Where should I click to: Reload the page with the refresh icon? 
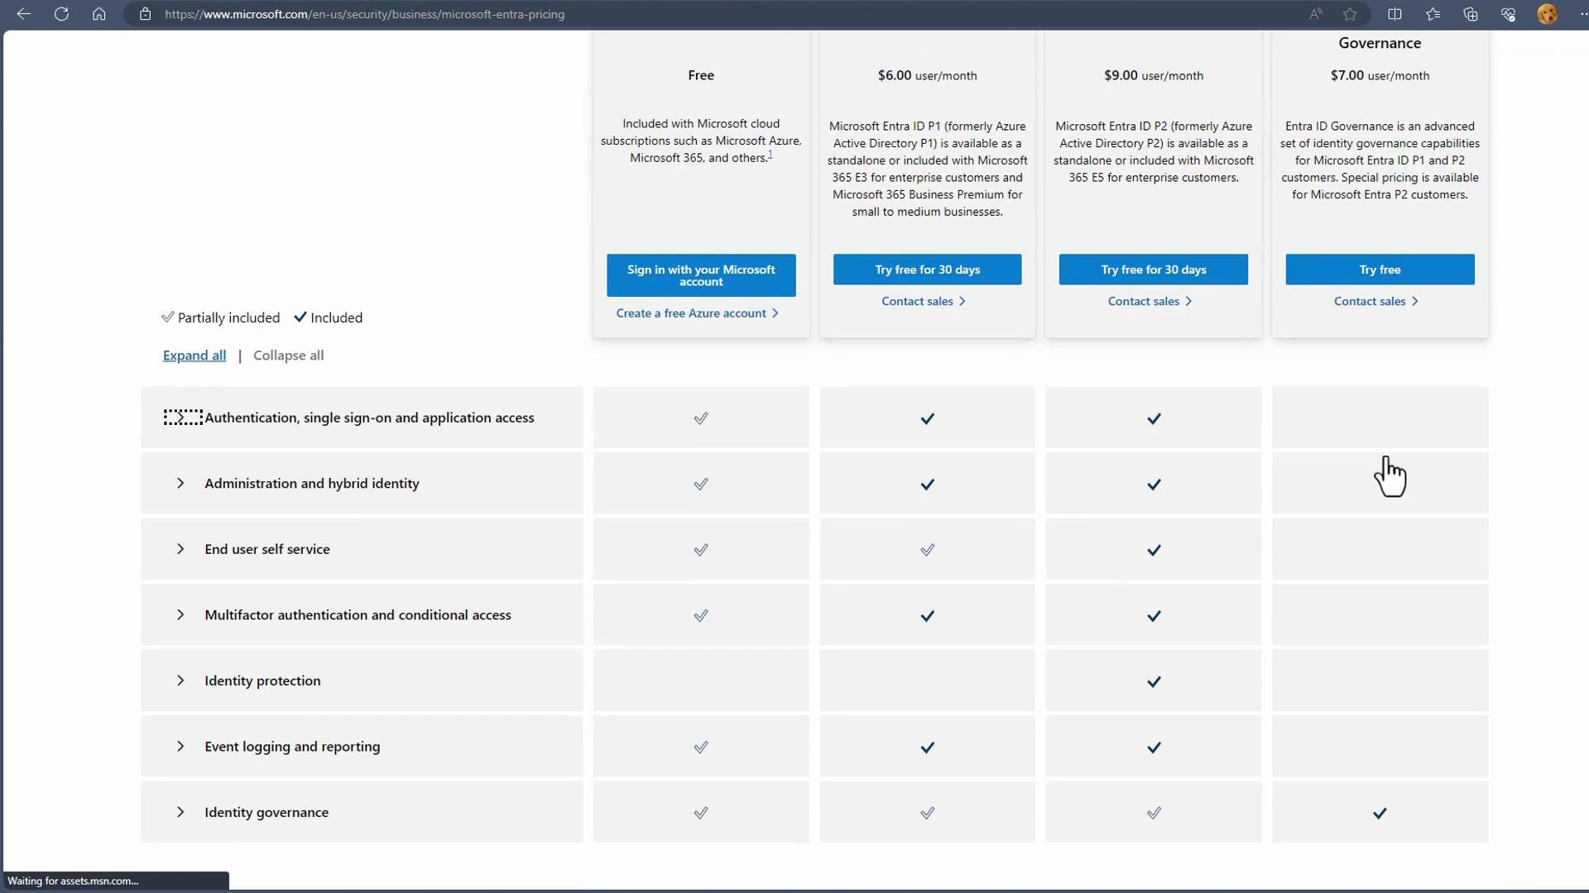pyautogui.click(x=61, y=14)
